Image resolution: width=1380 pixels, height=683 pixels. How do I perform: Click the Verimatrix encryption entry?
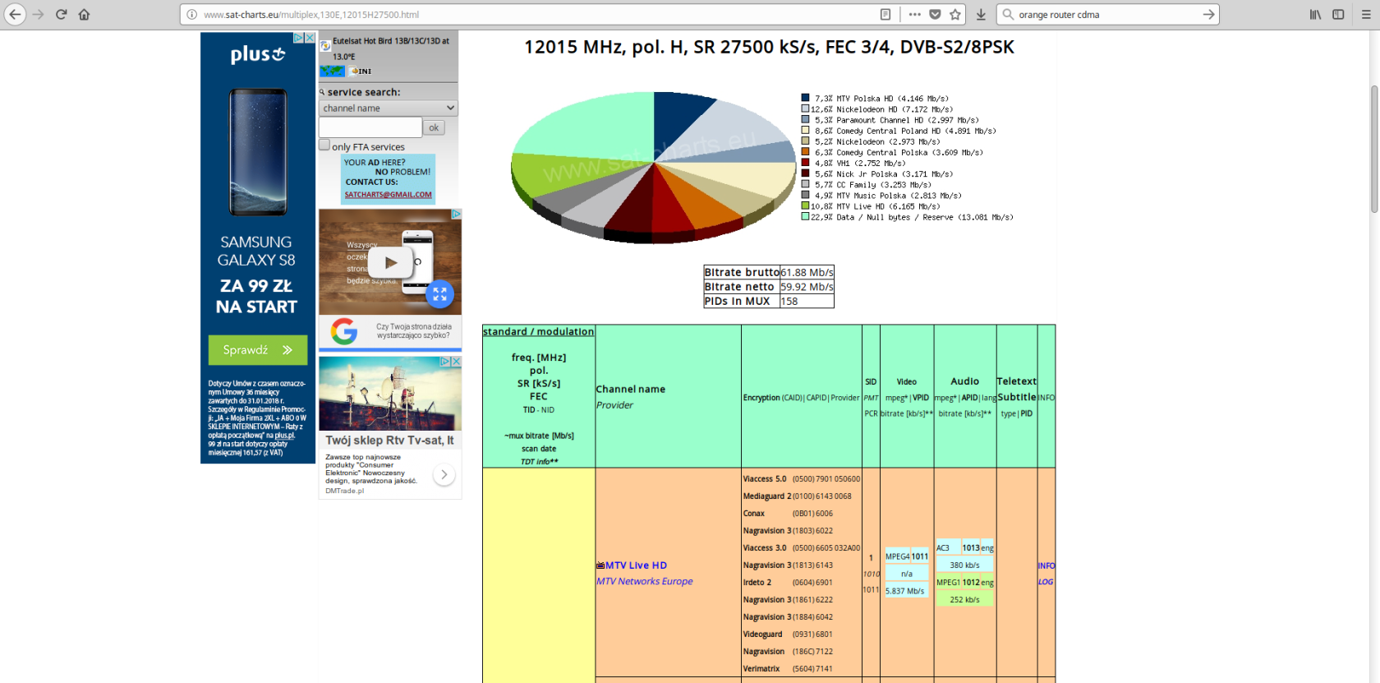(788, 669)
